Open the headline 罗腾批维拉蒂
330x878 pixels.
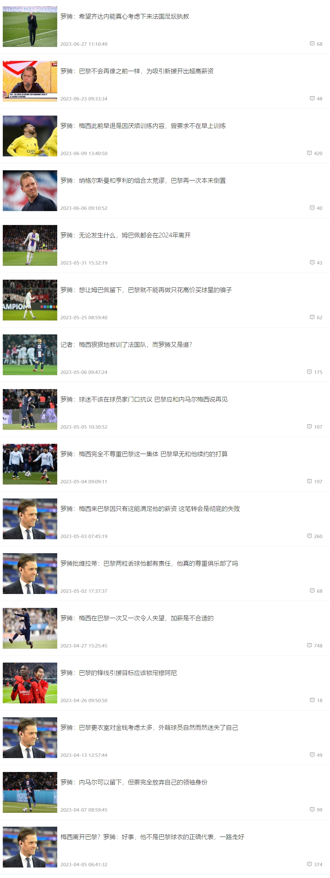149,563
